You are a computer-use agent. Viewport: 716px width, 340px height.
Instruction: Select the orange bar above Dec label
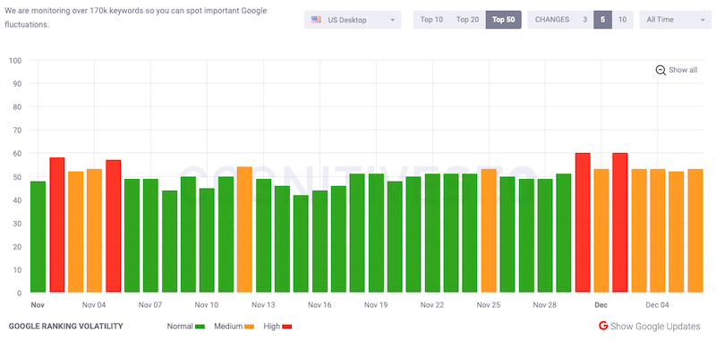point(601,231)
